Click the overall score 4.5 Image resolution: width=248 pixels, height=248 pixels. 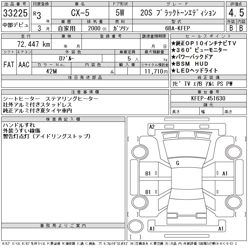236,13
